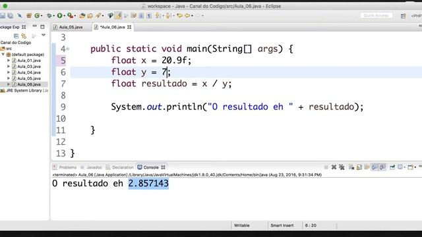Click the Save All icon in the toolbar
The height and width of the screenshot is (237, 422).
[x=11, y=16]
